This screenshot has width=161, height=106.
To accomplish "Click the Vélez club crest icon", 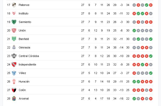I will click(x=14, y=73).
